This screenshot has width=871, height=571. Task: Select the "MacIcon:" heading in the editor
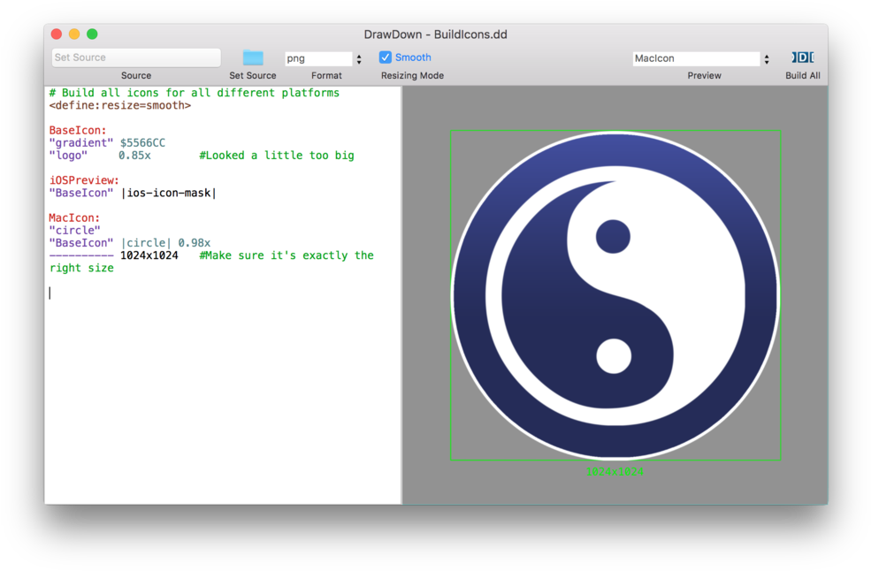coord(74,217)
